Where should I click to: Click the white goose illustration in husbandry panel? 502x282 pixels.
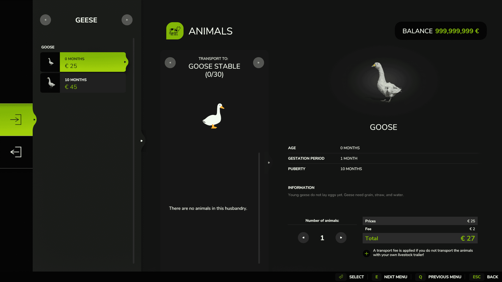point(214,116)
